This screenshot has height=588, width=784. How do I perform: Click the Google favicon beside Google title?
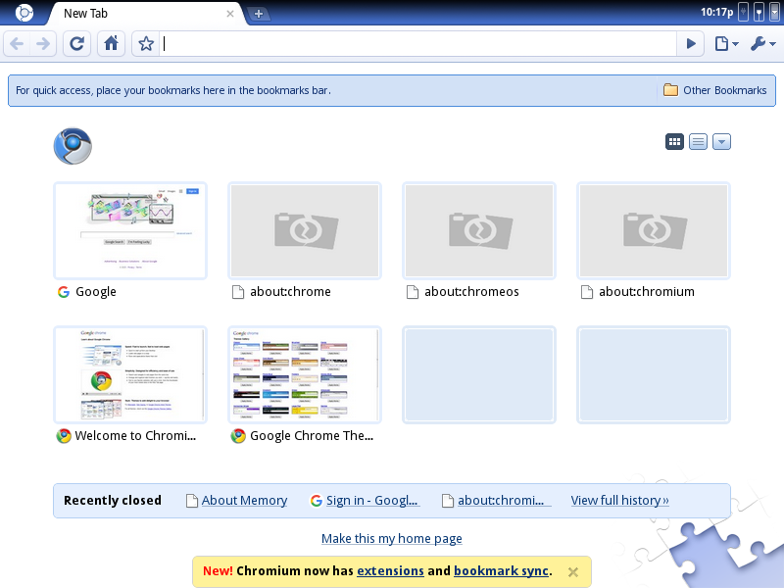pos(64,292)
